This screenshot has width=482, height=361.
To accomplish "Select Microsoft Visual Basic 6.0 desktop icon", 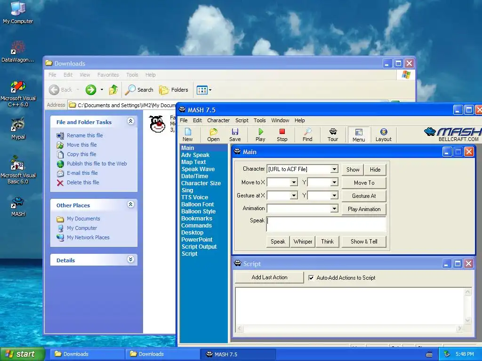I will pos(18,170).
